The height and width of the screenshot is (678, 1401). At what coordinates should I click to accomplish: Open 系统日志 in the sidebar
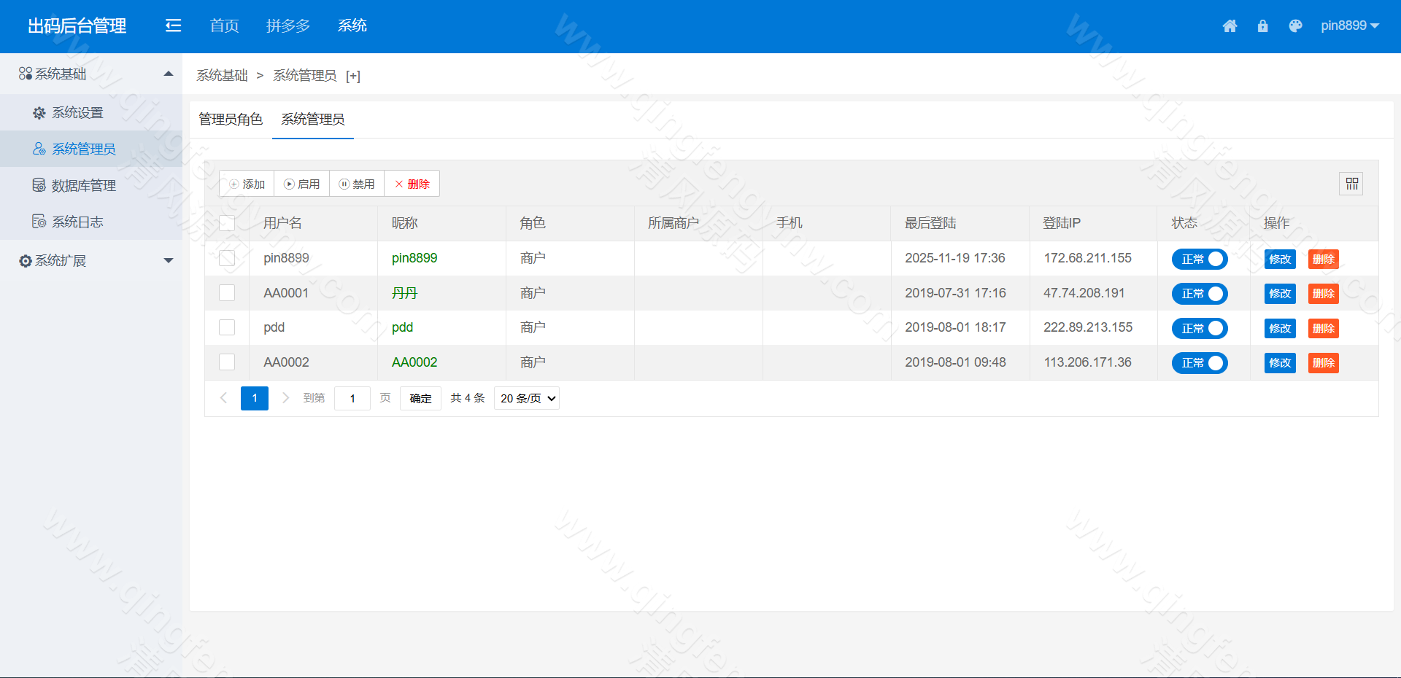point(77,221)
